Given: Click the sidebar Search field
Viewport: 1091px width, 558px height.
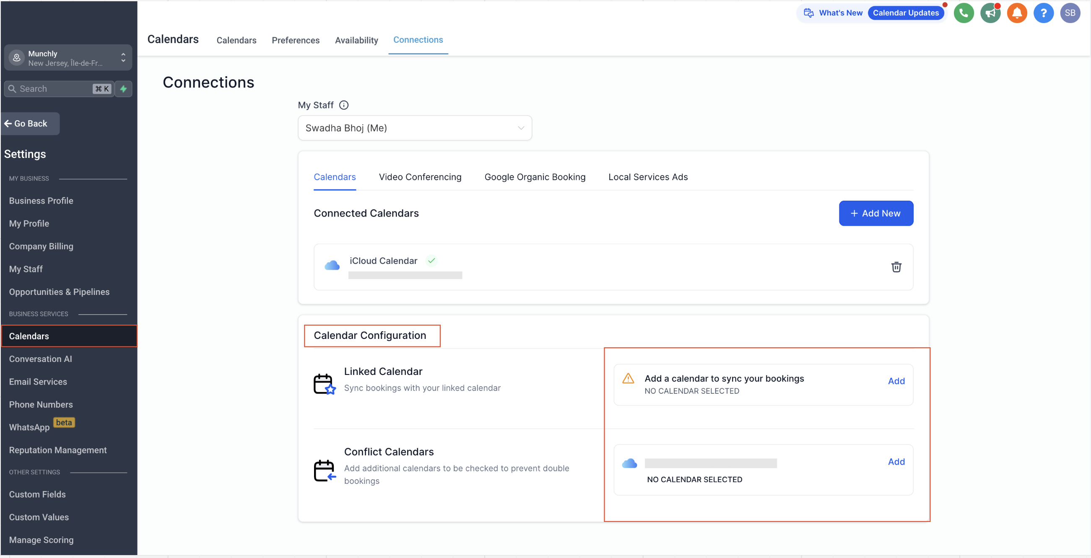Looking at the screenshot, I should coord(55,89).
